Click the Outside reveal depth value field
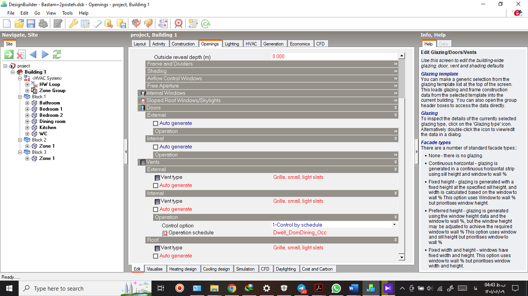 (x=334, y=57)
